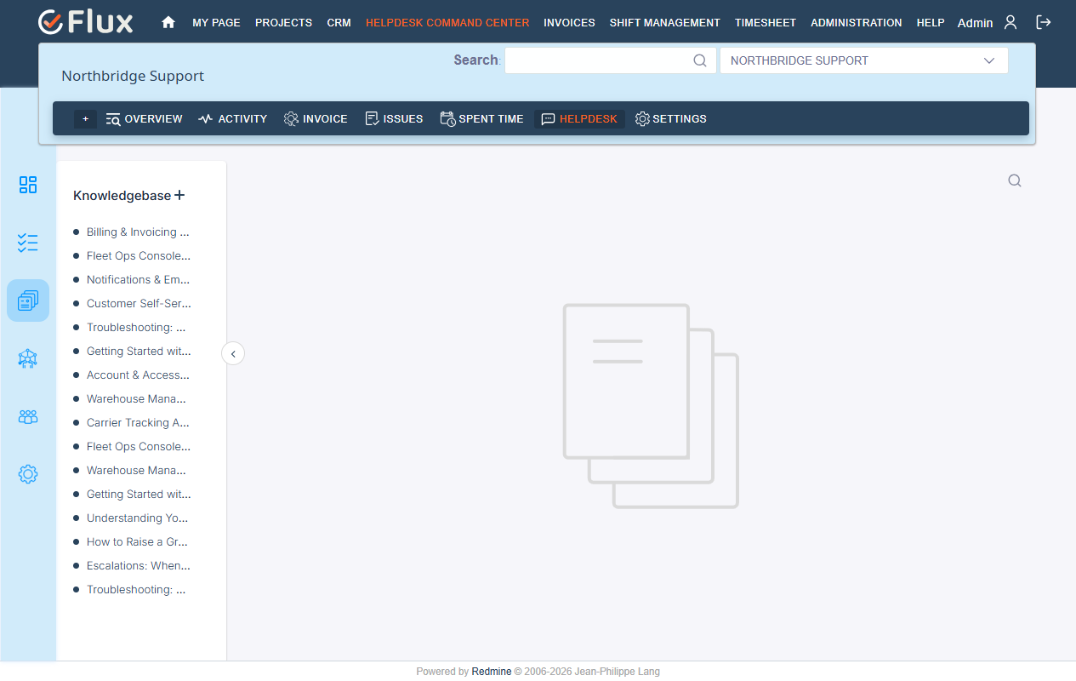Click the plus button in project menu

tap(85, 119)
